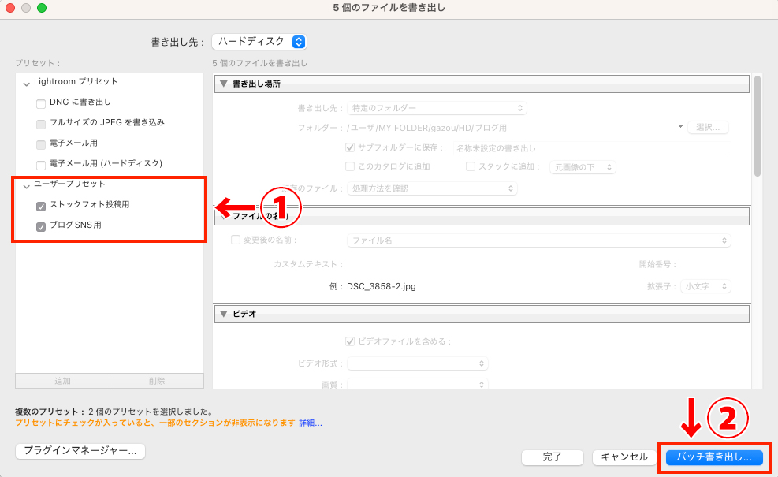Click the バッチ書き出し... button
The image size is (778, 477).
713,457
